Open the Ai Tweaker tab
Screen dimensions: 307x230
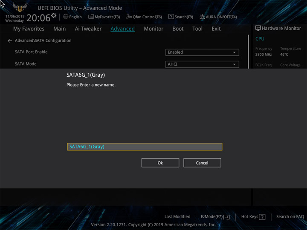[88, 29]
